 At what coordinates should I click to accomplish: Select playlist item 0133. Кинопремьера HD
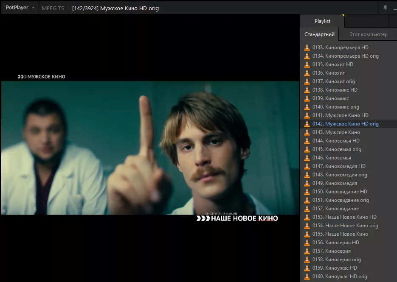[349, 47]
